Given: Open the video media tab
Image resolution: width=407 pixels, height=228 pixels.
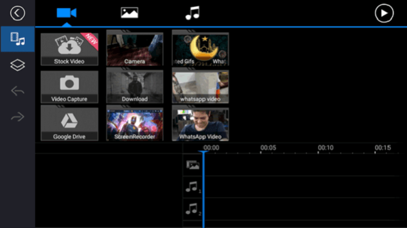Looking at the screenshot, I should point(66,12).
